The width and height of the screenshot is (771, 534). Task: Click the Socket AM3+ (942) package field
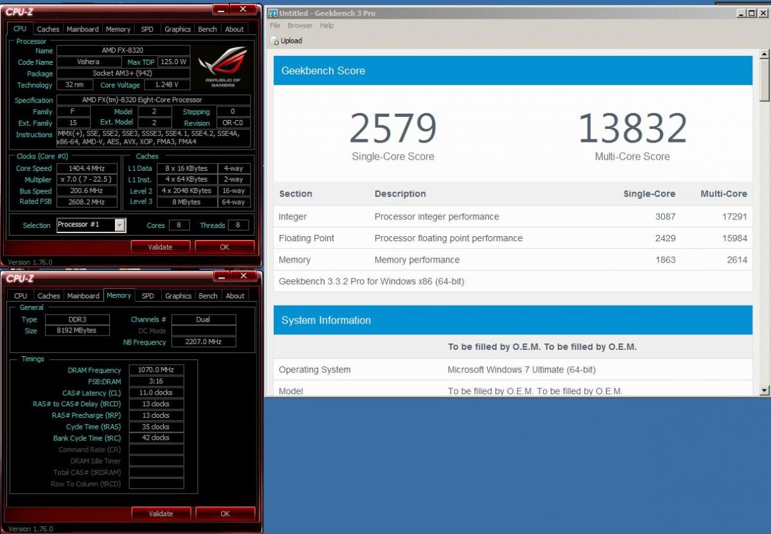pyautogui.click(x=123, y=73)
